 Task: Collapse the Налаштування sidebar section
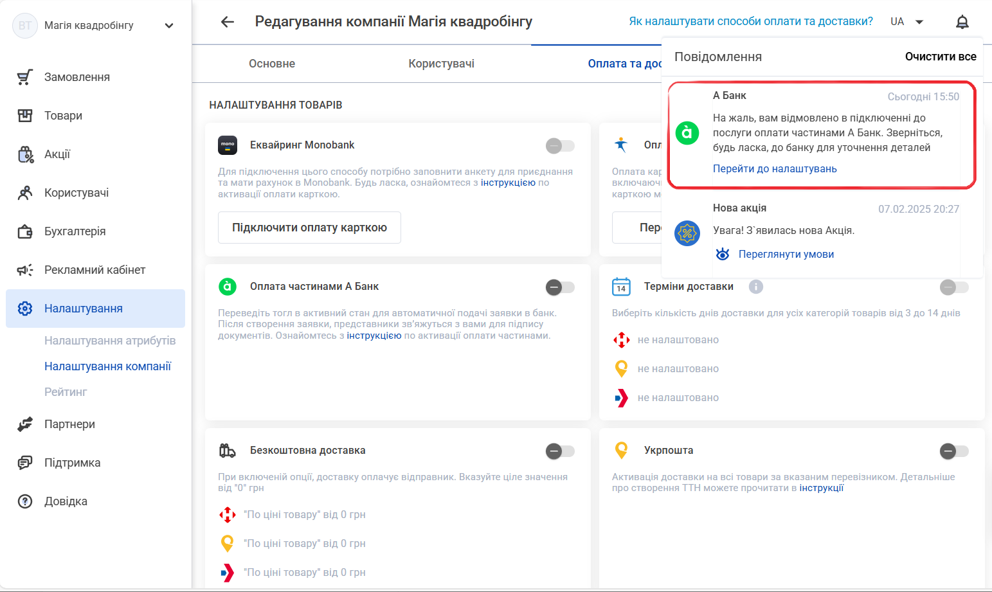point(95,309)
